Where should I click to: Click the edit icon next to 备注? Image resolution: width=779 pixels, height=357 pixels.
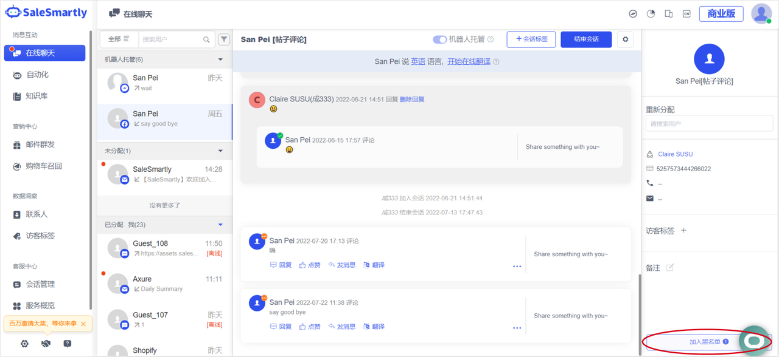pos(670,268)
